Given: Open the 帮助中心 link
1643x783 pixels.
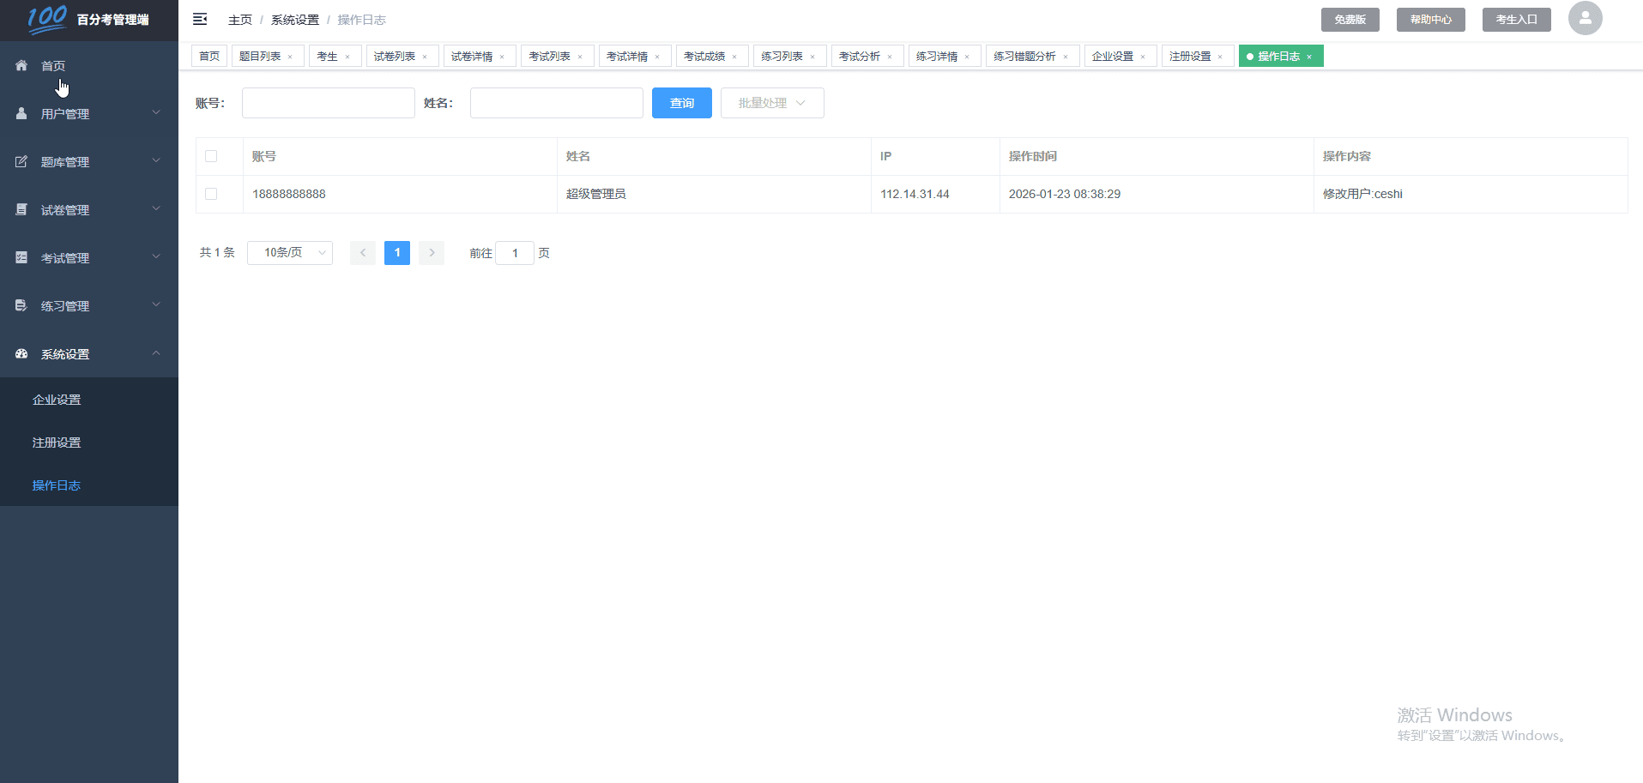Looking at the screenshot, I should coord(1429,18).
